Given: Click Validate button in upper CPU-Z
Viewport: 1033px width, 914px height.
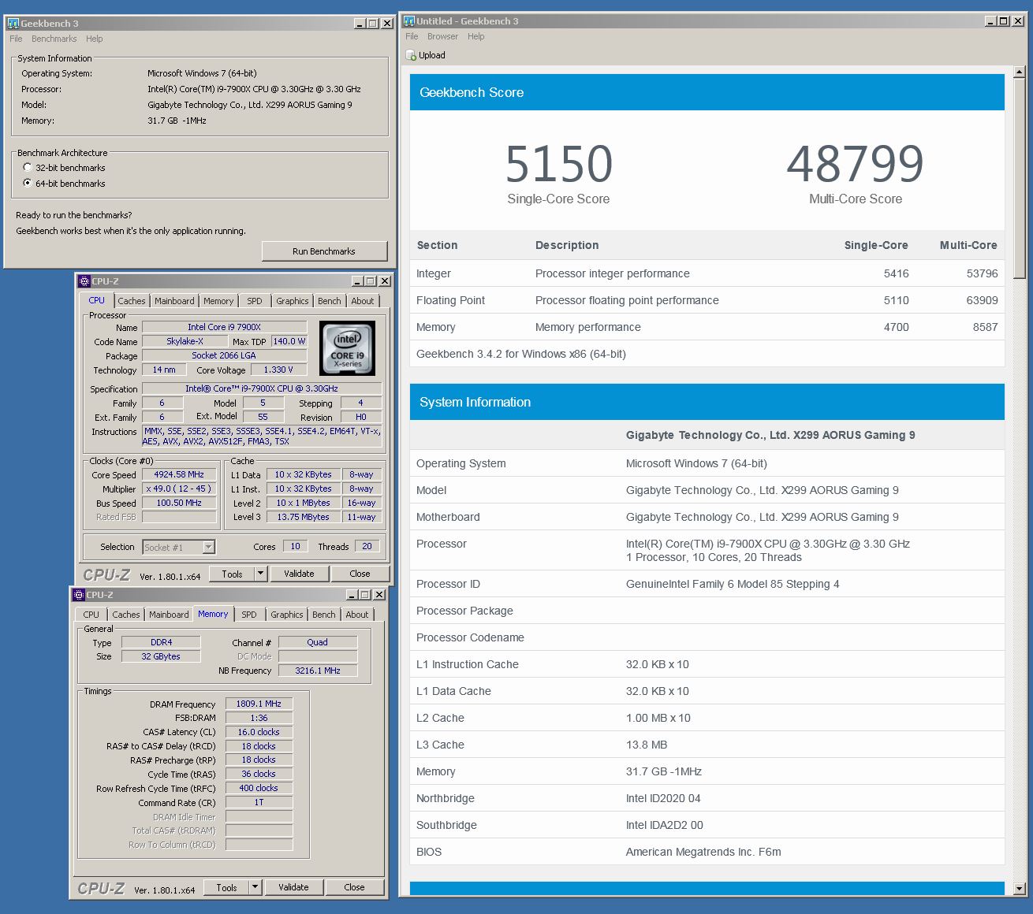Looking at the screenshot, I should (x=299, y=574).
